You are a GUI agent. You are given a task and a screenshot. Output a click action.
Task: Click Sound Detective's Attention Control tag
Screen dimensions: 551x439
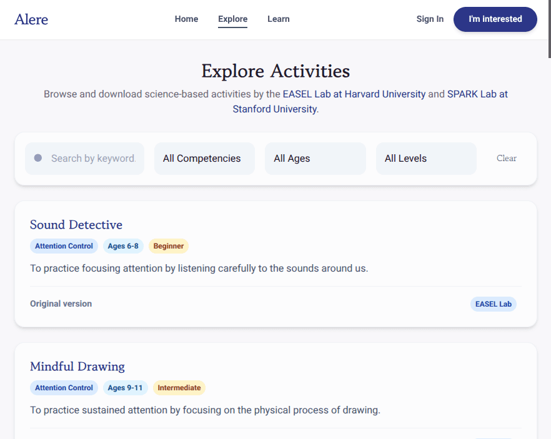[64, 246]
